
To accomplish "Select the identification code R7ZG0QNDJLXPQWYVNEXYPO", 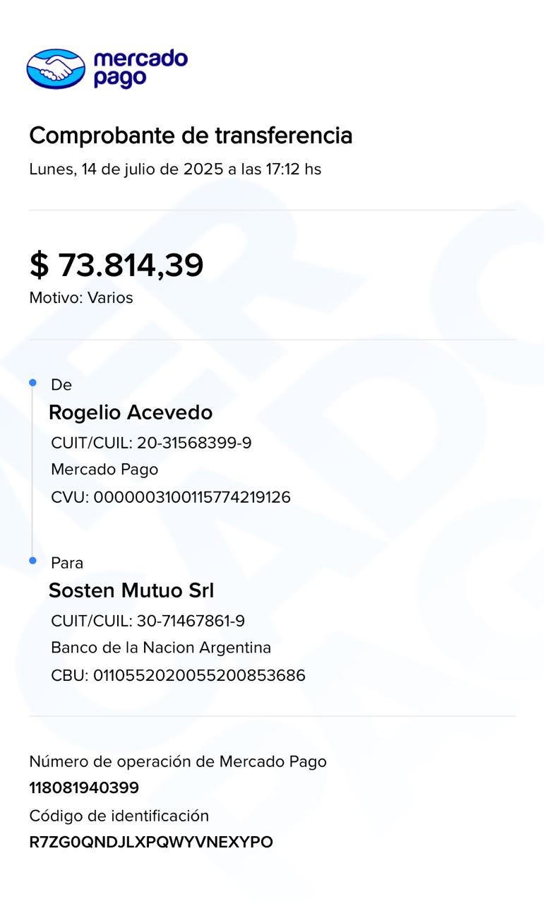I will (151, 842).
